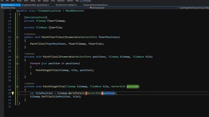Collapse the foreach block at line 21
Viewport: 209px width, 117px height.
(17, 64)
